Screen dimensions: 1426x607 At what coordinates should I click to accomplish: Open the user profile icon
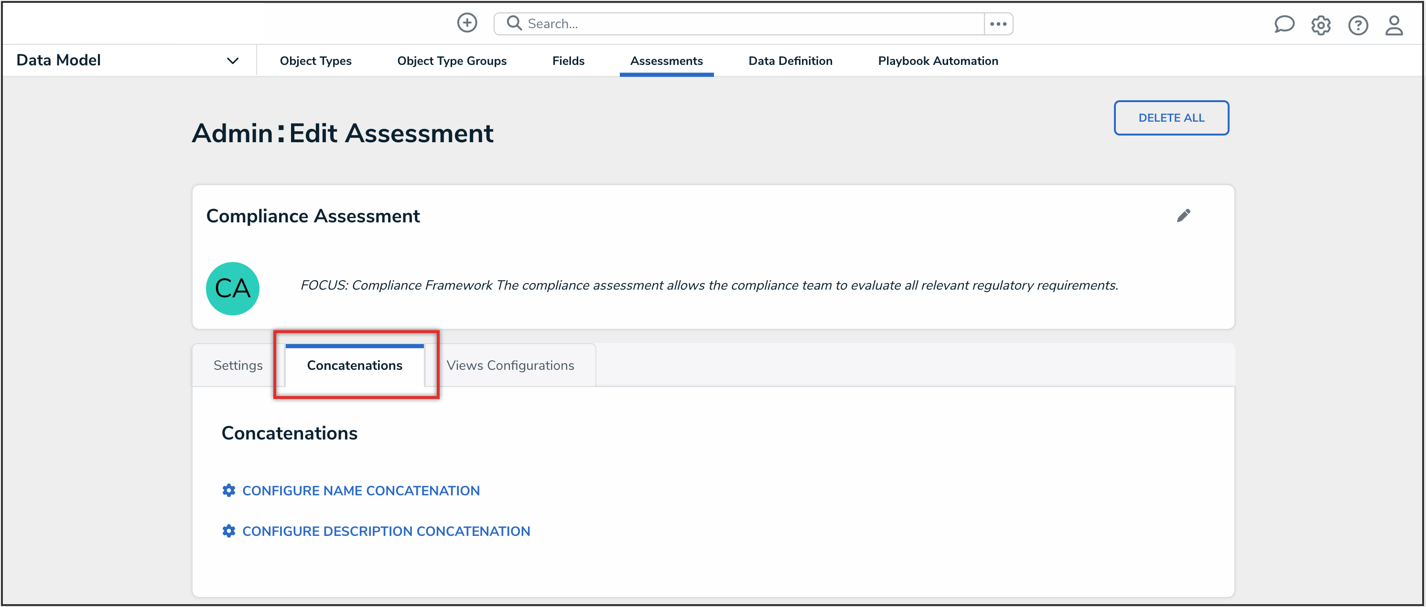coord(1394,25)
